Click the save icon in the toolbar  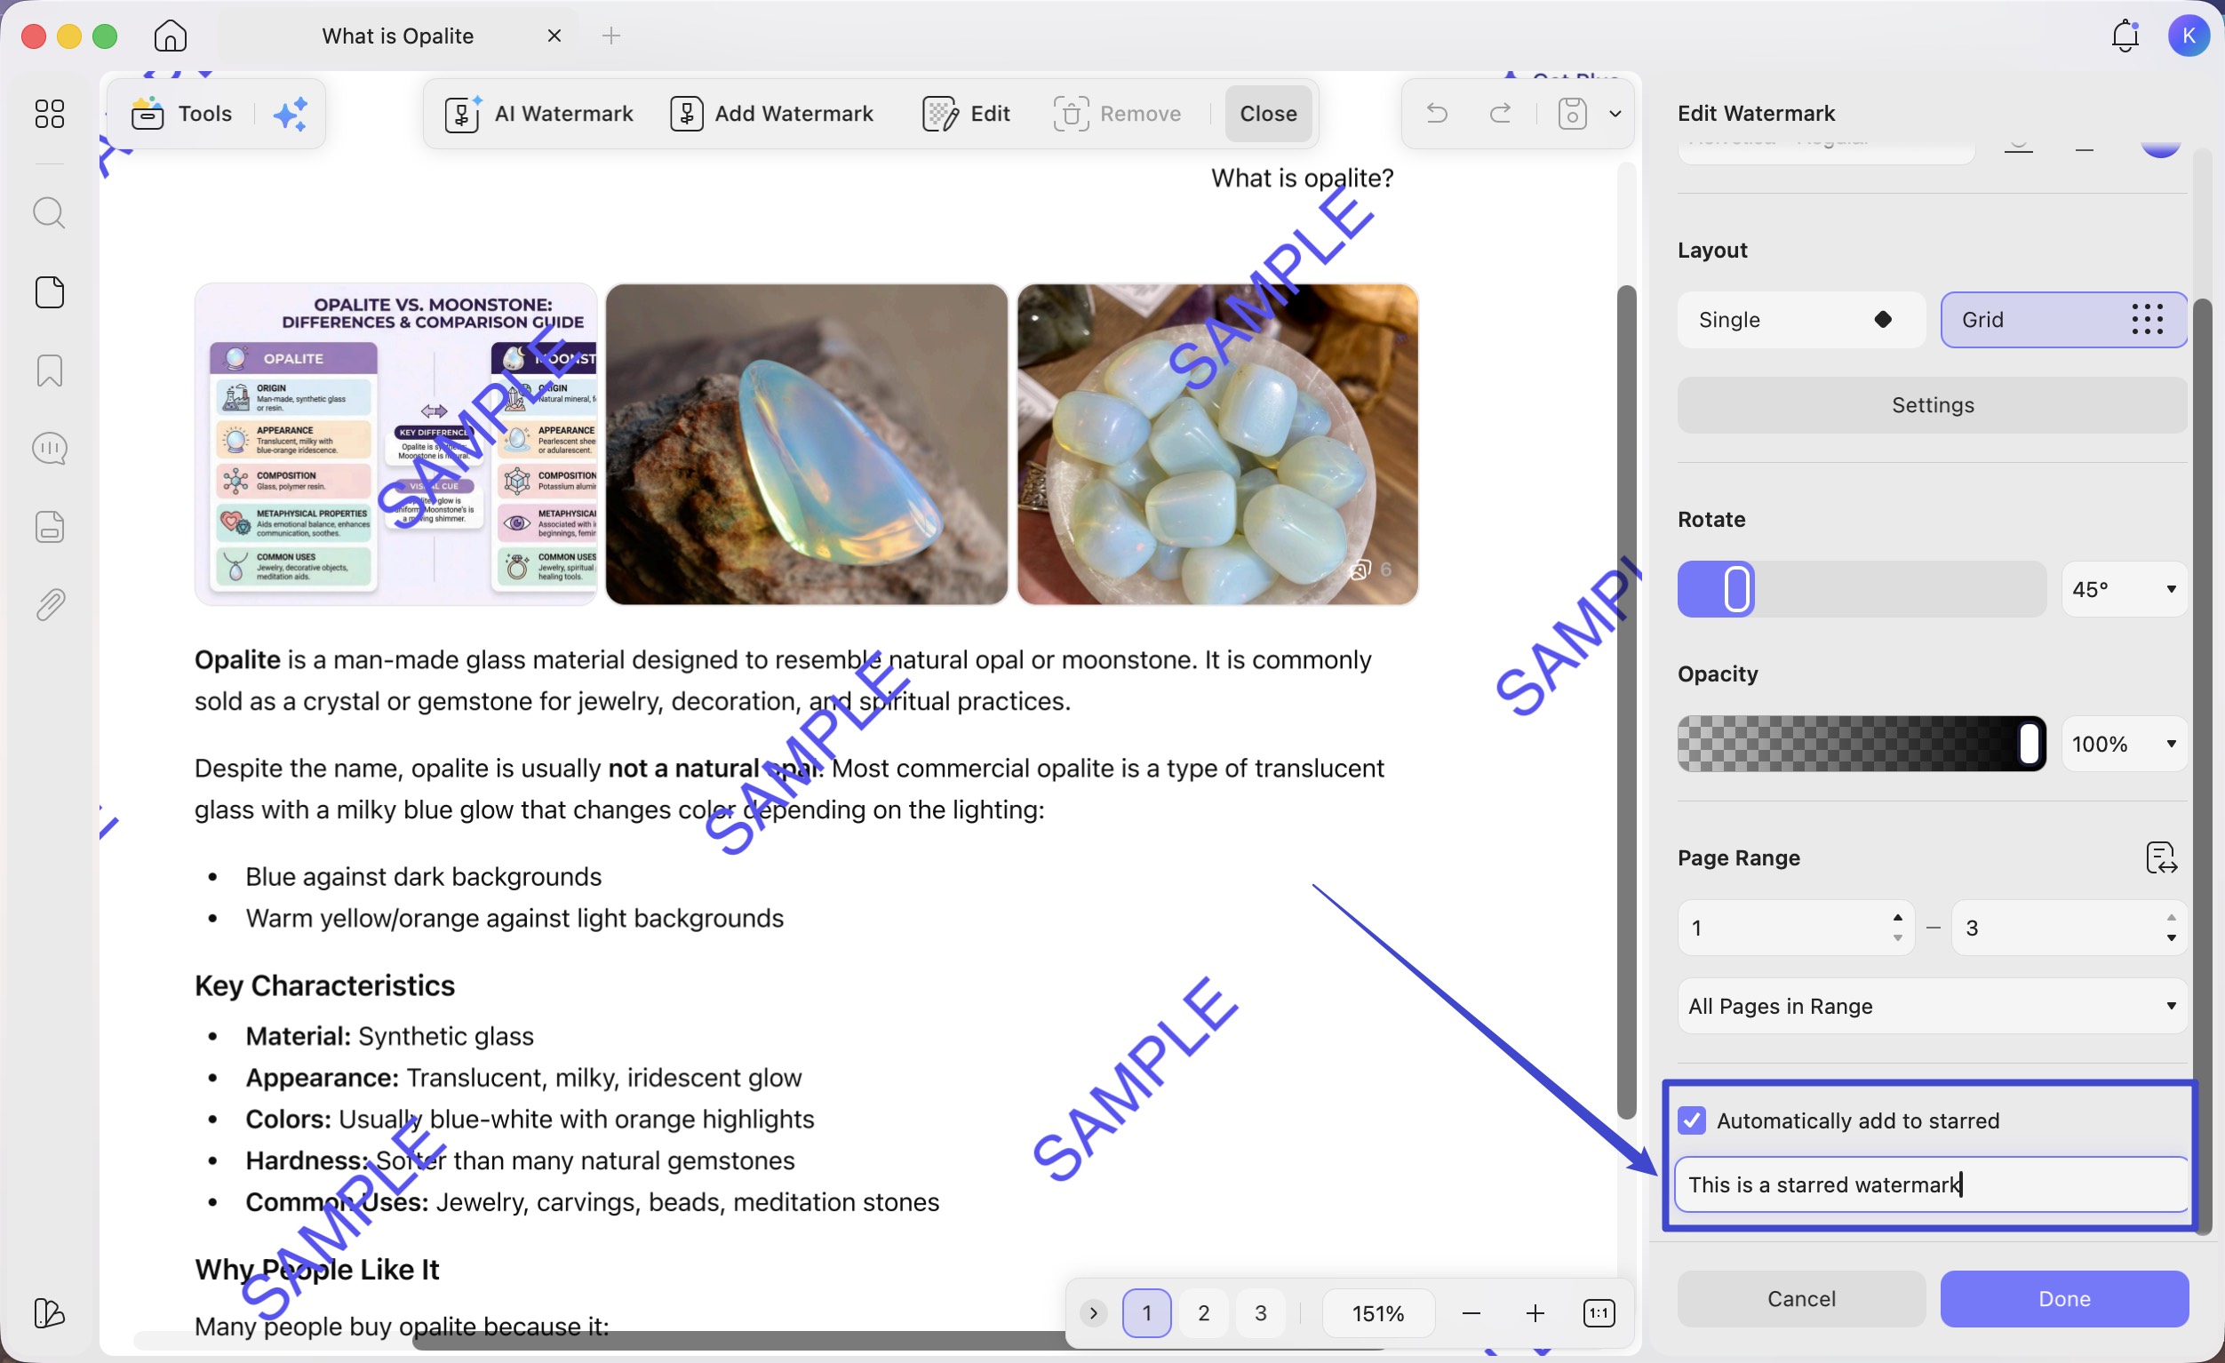coord(1572,114)
